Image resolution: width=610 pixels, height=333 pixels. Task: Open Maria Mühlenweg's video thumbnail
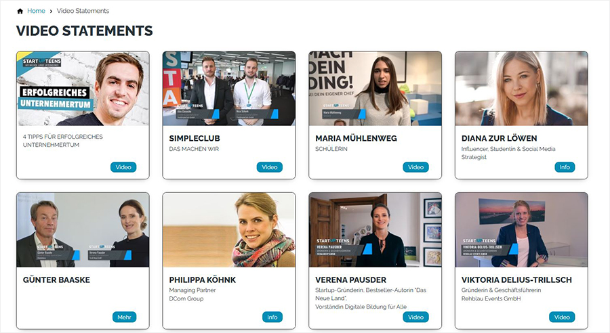pos(375,89)
